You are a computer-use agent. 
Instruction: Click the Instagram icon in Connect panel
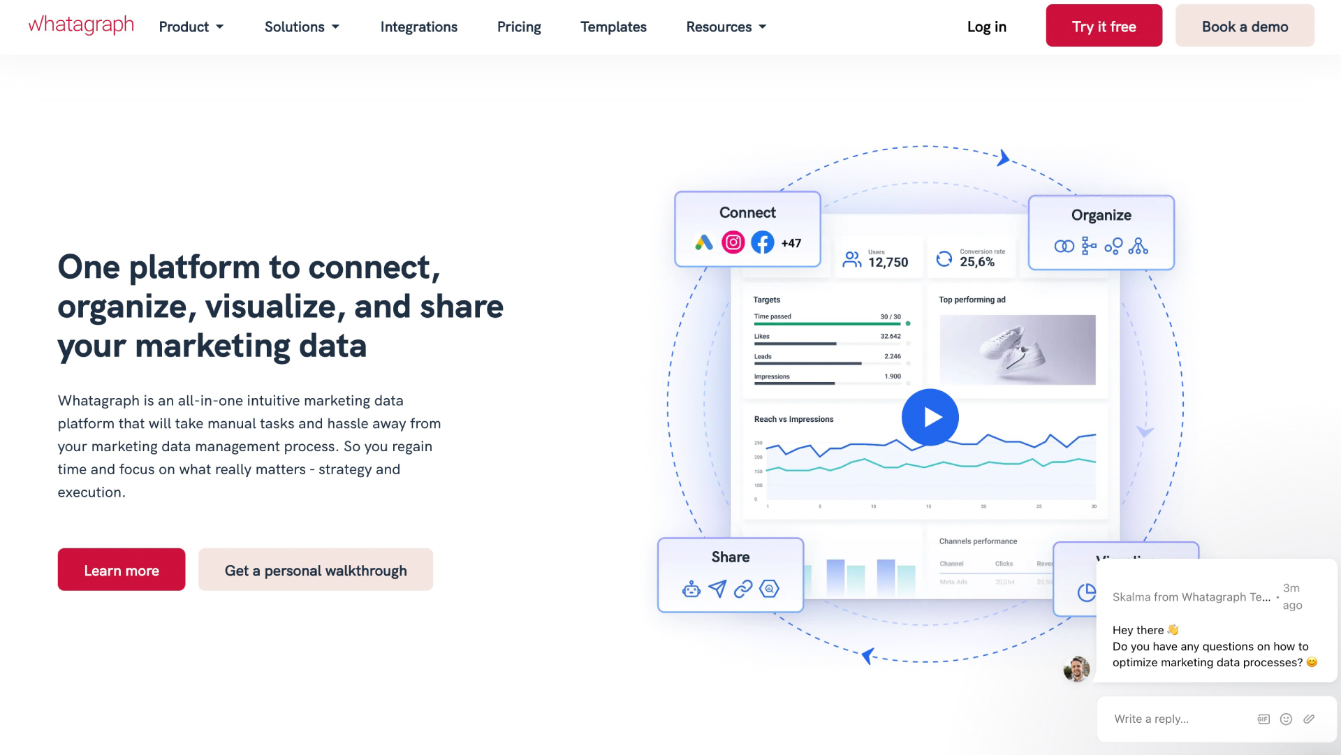(x=733, y=241)
